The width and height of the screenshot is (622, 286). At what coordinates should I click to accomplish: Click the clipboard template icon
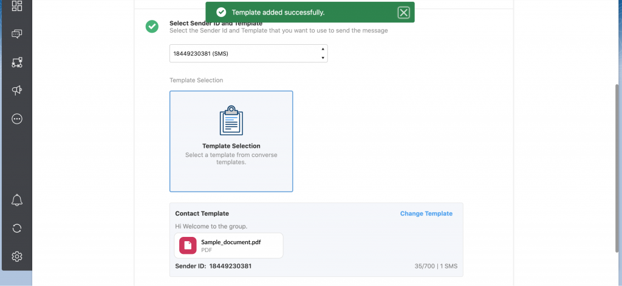(x=231, y=121)
